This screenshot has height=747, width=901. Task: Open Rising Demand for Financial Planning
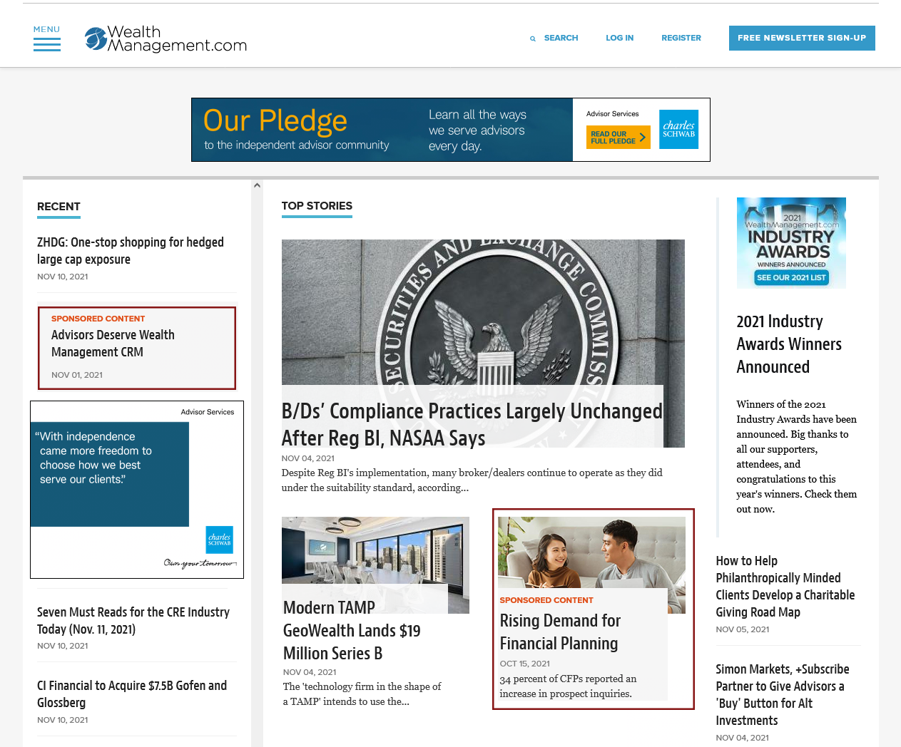(560, 632)
